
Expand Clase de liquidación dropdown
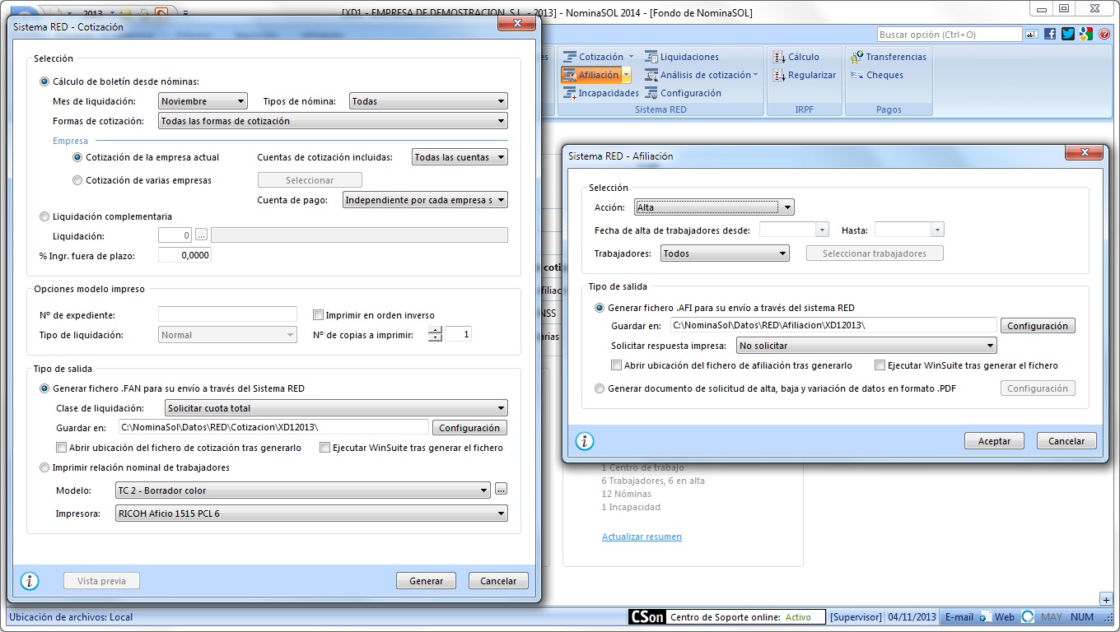pyautogui.click(x=336, y=408)
